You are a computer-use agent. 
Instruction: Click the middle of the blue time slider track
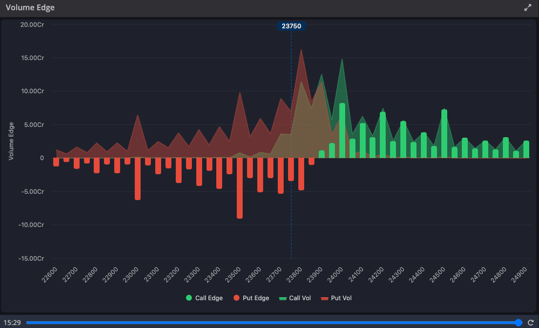272,323
